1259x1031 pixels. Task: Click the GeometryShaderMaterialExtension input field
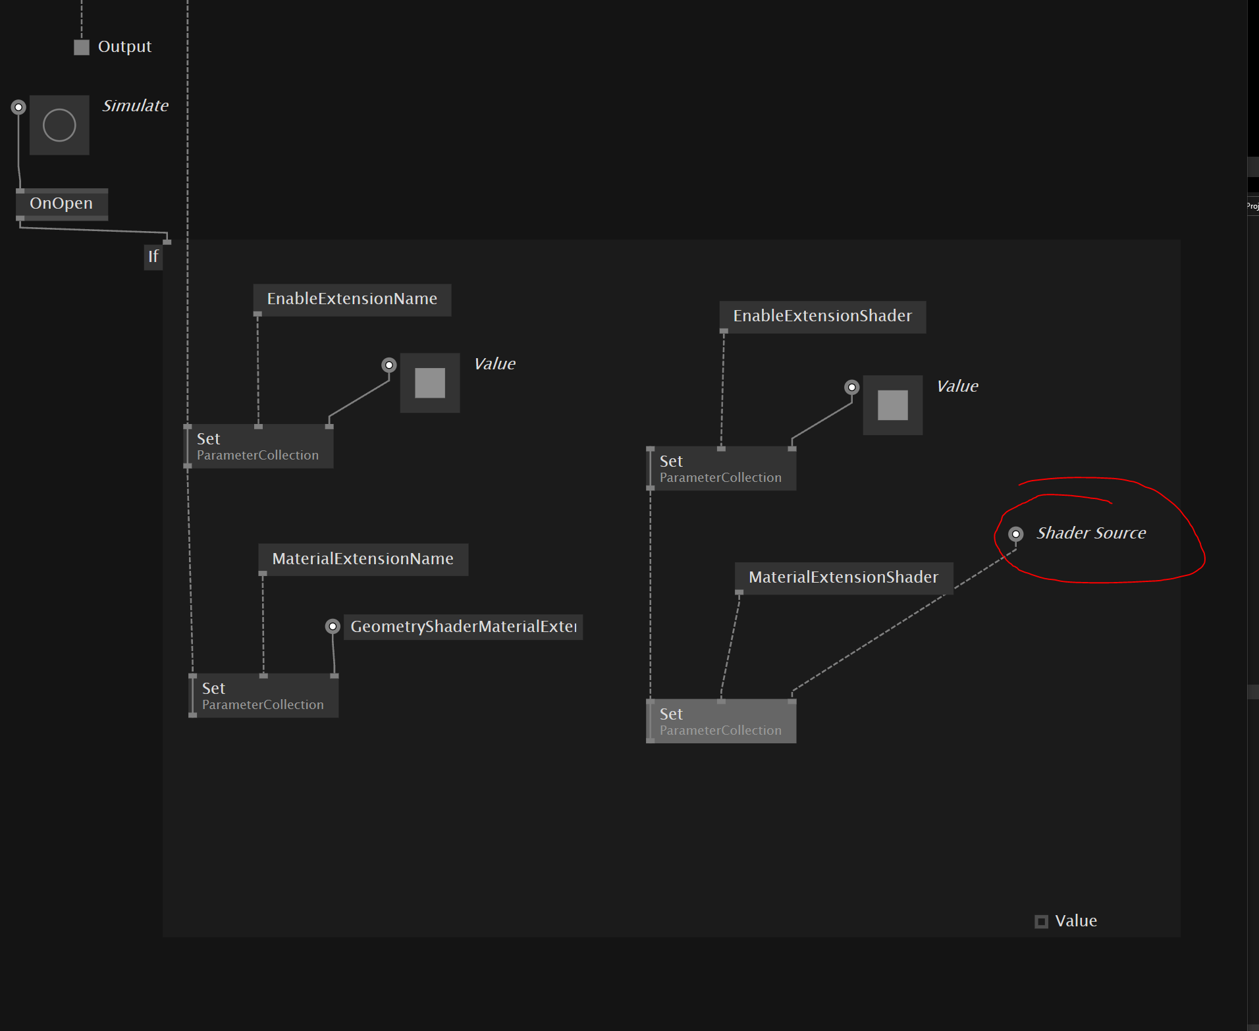[463, 627]
